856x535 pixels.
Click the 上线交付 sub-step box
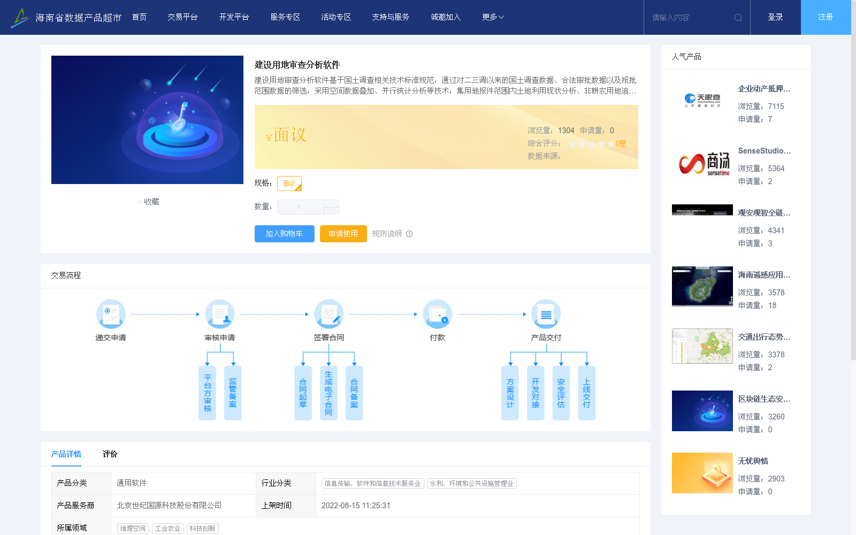click(587, 393)
